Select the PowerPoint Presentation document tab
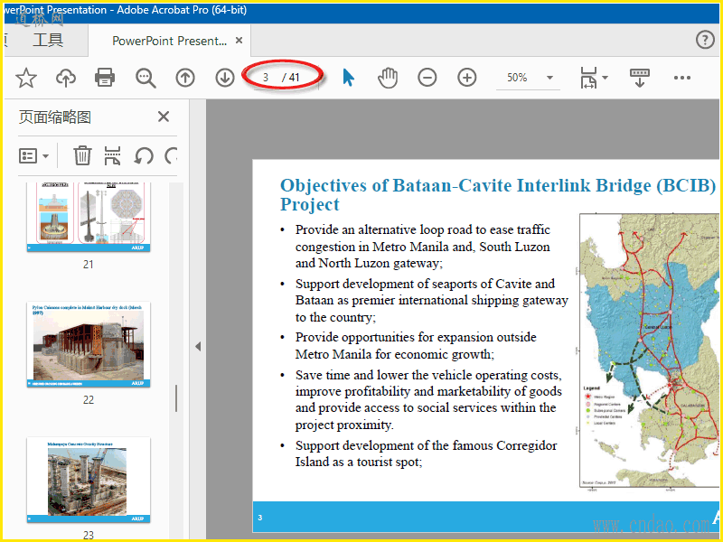Screen dimensions: 723x542 (169, 41)
